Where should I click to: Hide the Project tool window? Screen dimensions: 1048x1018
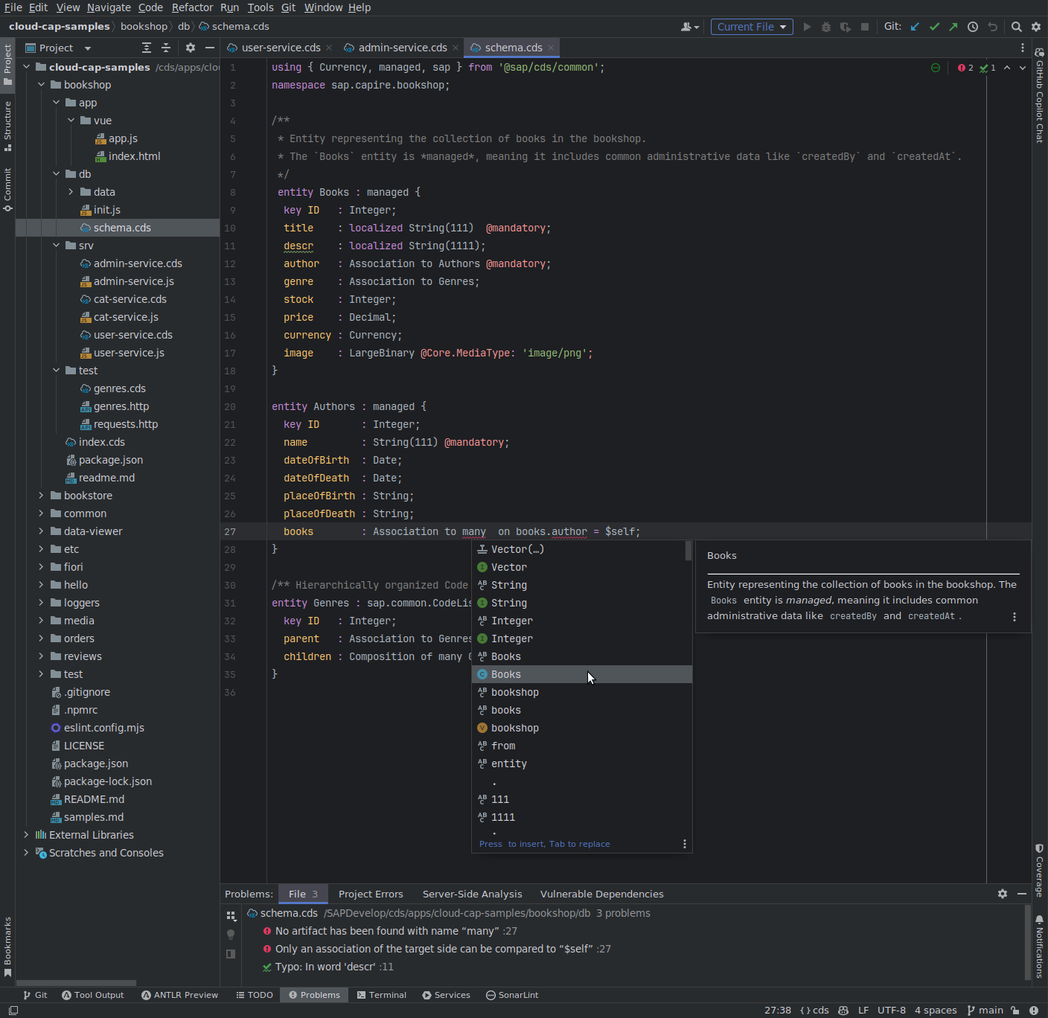coord(210,48)
